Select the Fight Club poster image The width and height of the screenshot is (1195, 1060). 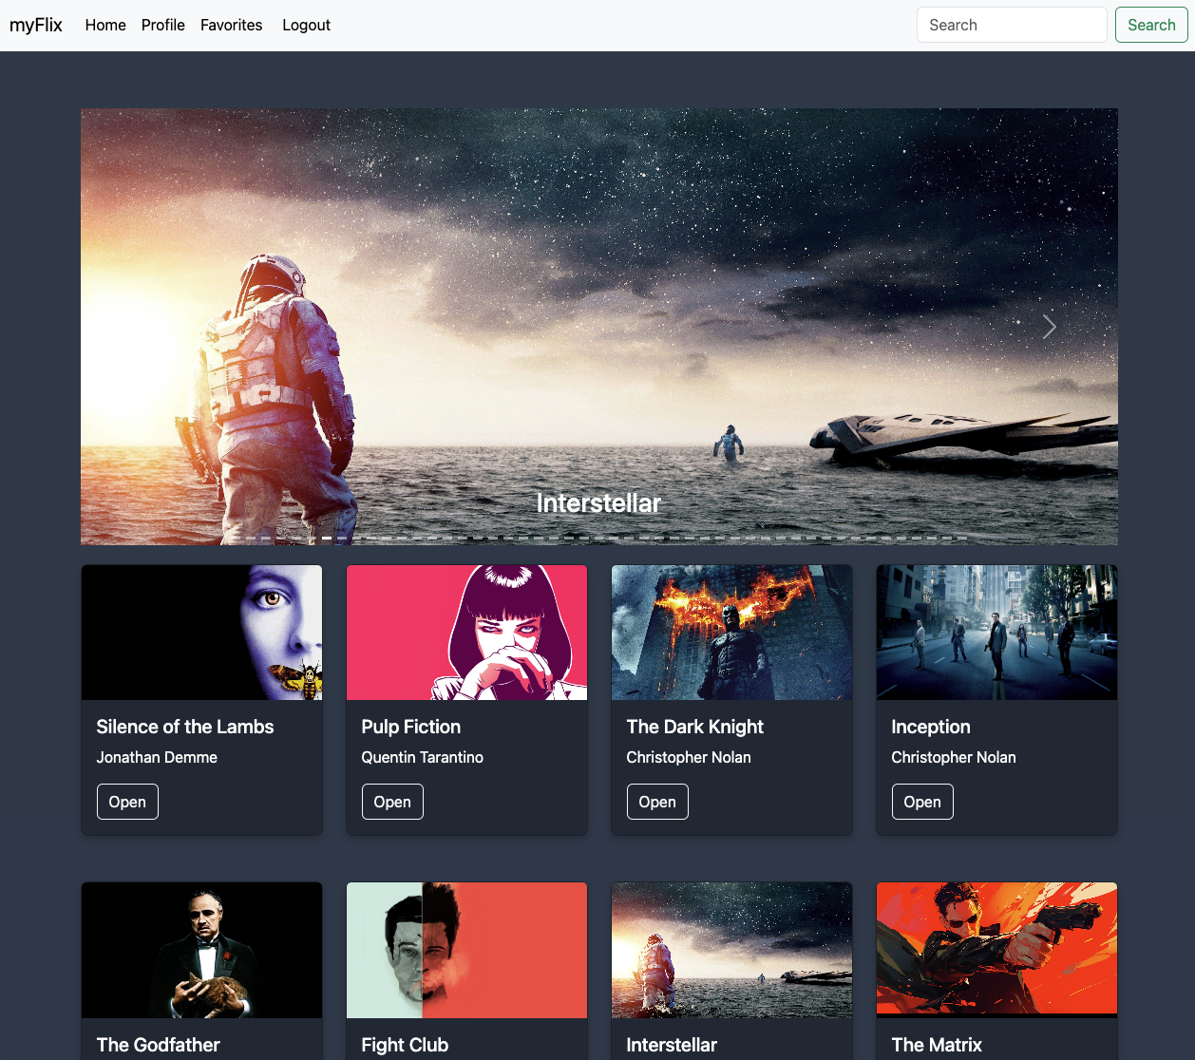pos(466,950)
